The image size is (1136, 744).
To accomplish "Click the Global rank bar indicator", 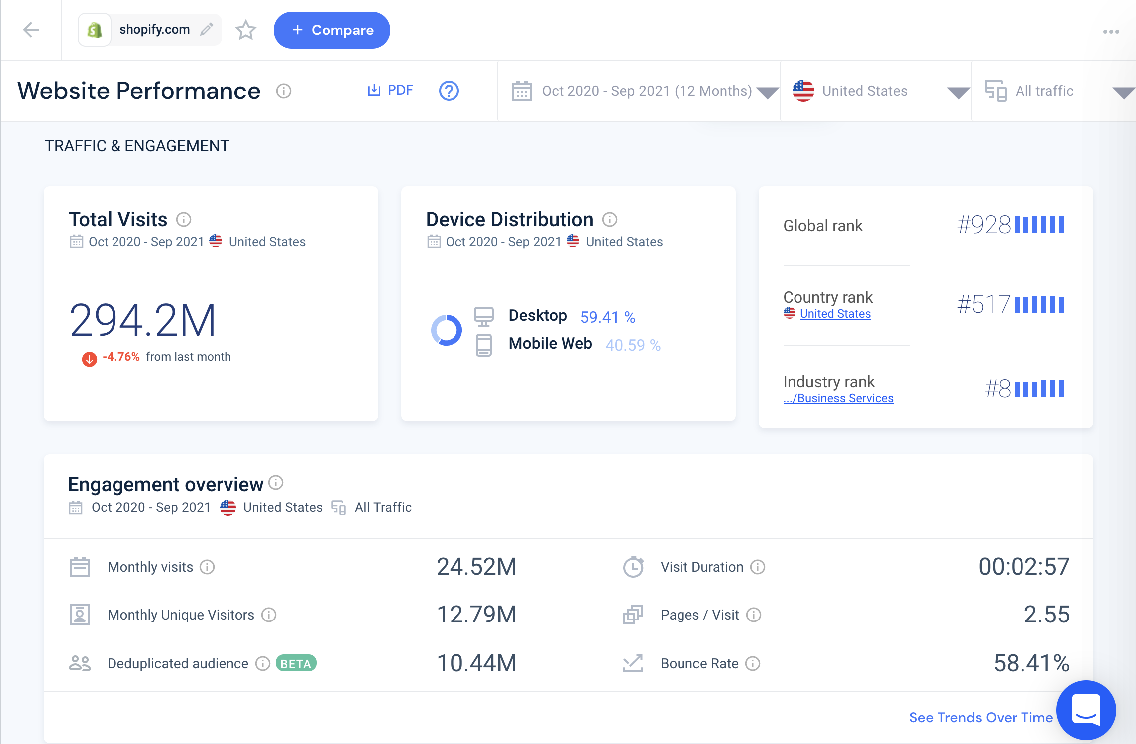I will click(1039, 225).
